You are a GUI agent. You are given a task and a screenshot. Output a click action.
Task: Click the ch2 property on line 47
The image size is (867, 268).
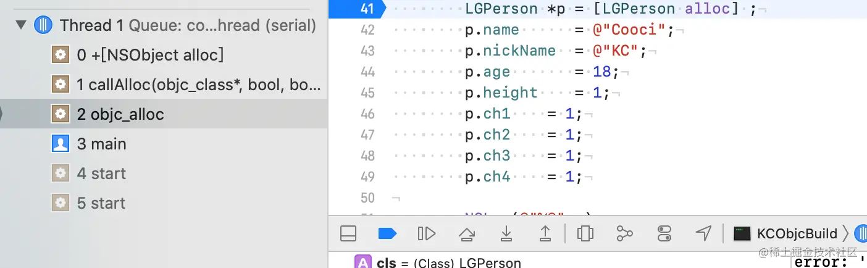496,135
